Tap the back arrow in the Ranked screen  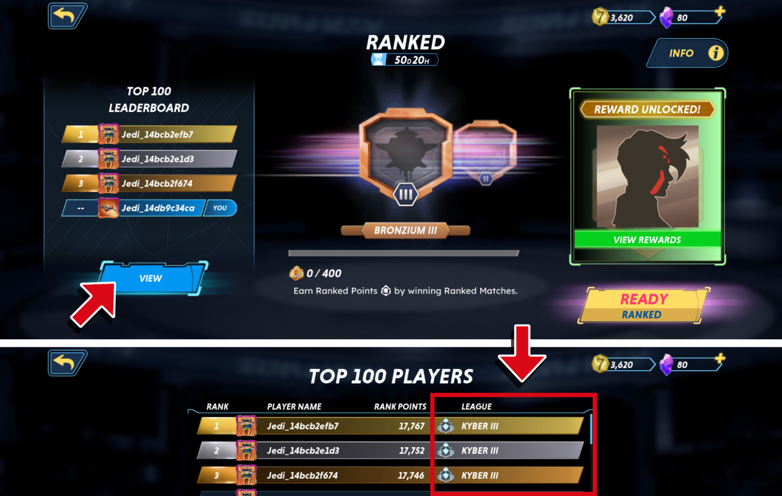coord(67,16)
